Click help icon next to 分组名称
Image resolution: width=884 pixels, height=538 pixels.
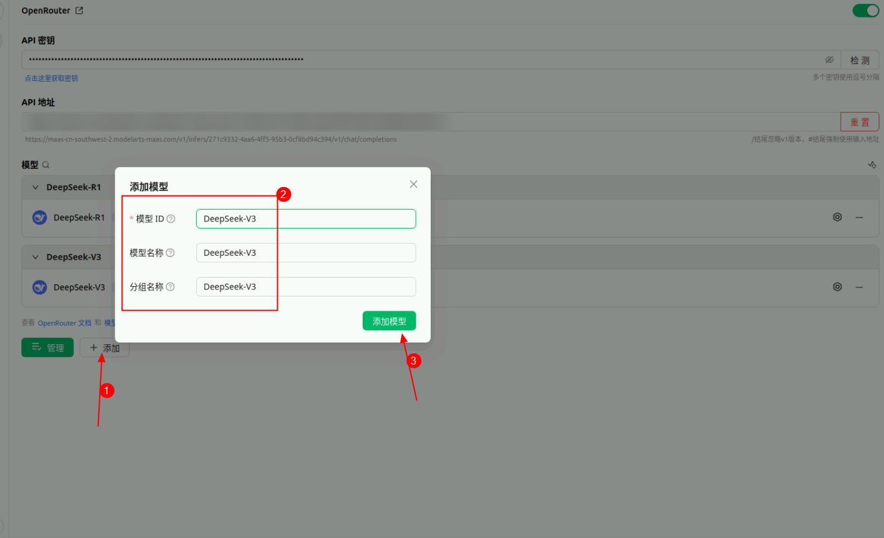170,287
